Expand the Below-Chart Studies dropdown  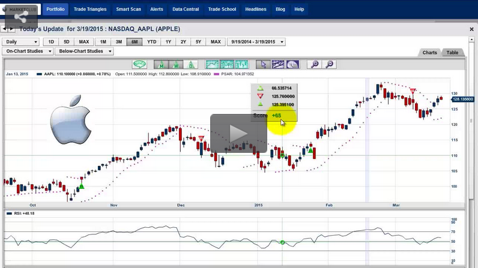(84, 52)
